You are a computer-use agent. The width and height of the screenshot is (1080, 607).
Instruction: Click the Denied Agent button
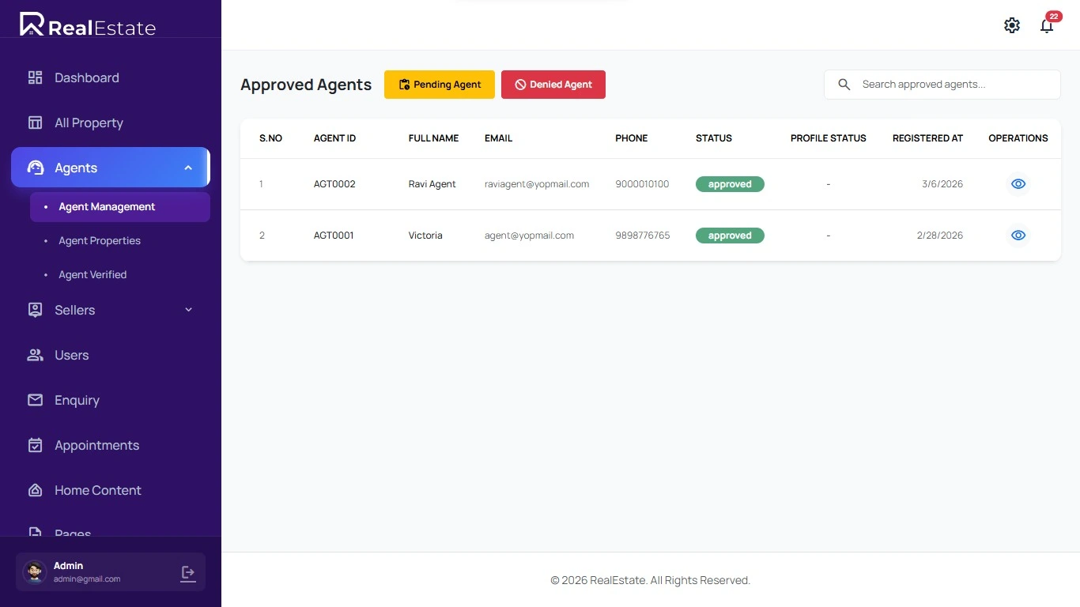tap(553, 85)
